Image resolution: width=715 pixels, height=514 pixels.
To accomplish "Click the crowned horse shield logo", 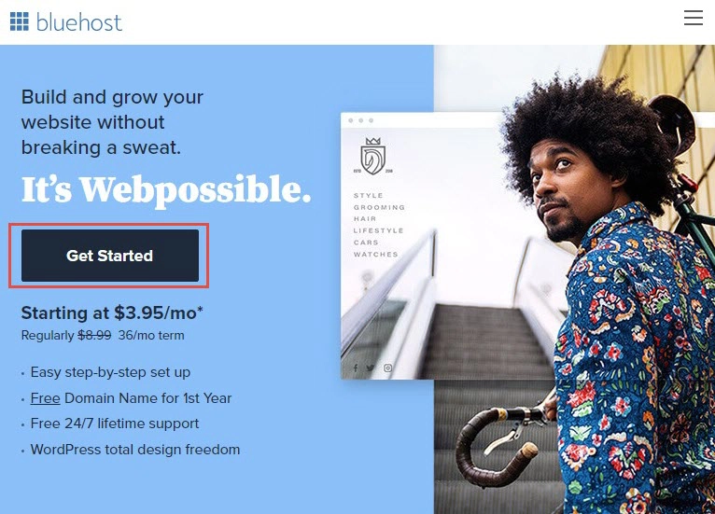I will click(373, 157).
